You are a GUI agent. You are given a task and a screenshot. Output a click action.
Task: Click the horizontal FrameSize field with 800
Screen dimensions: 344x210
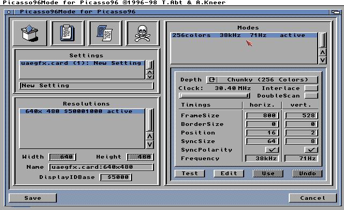click(x=262, y=115)
